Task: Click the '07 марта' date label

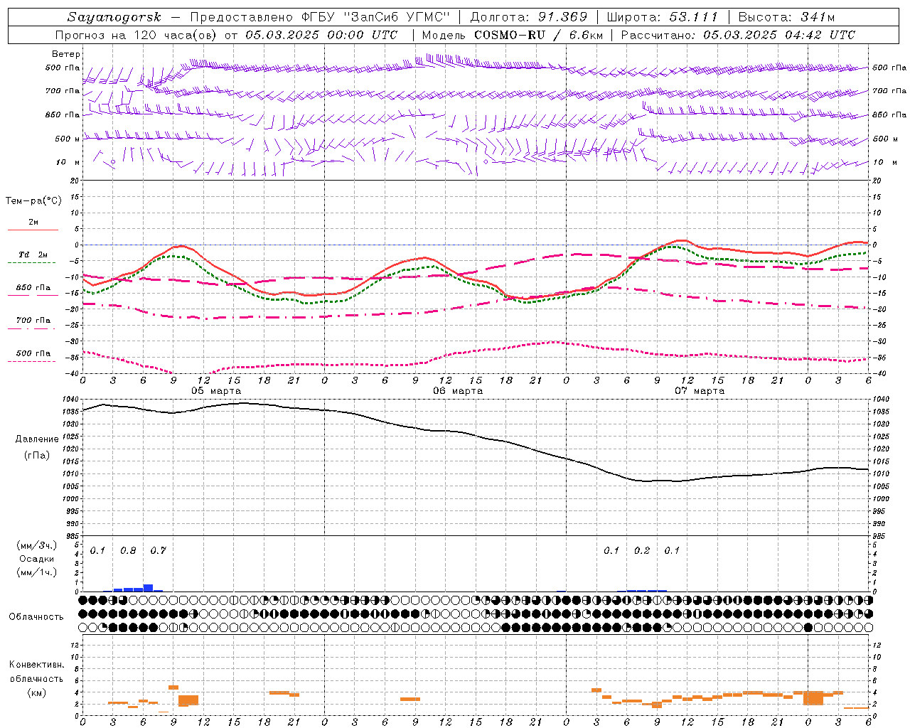Action: tap(700, 390)
